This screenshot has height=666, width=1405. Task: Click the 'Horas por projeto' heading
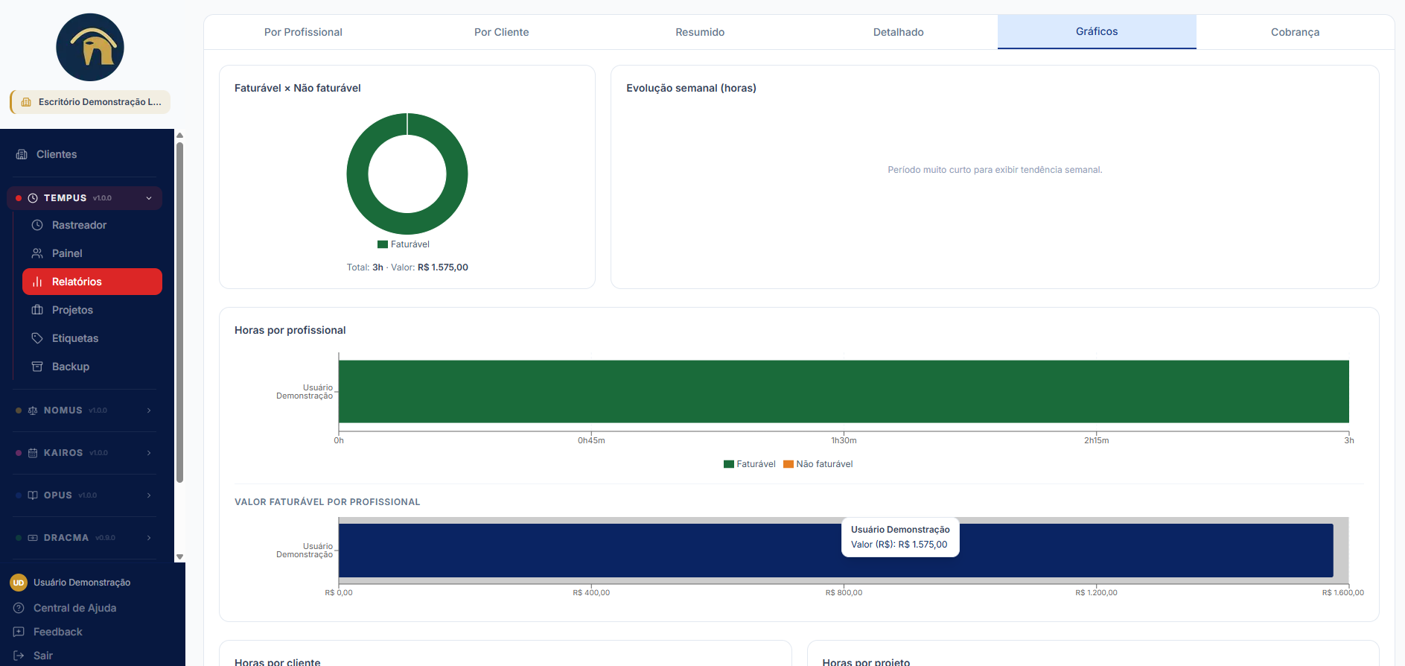click(866, 662)
